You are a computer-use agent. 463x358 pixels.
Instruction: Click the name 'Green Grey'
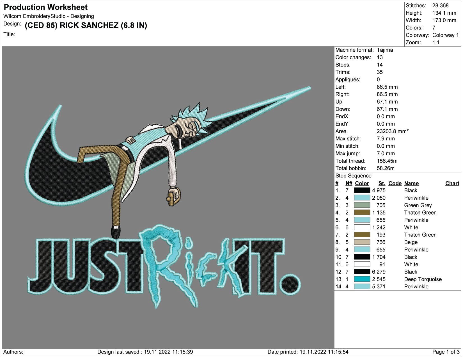[418, 205]
